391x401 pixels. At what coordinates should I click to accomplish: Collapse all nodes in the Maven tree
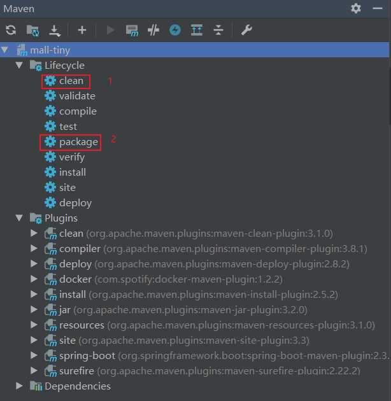[218, 30]
